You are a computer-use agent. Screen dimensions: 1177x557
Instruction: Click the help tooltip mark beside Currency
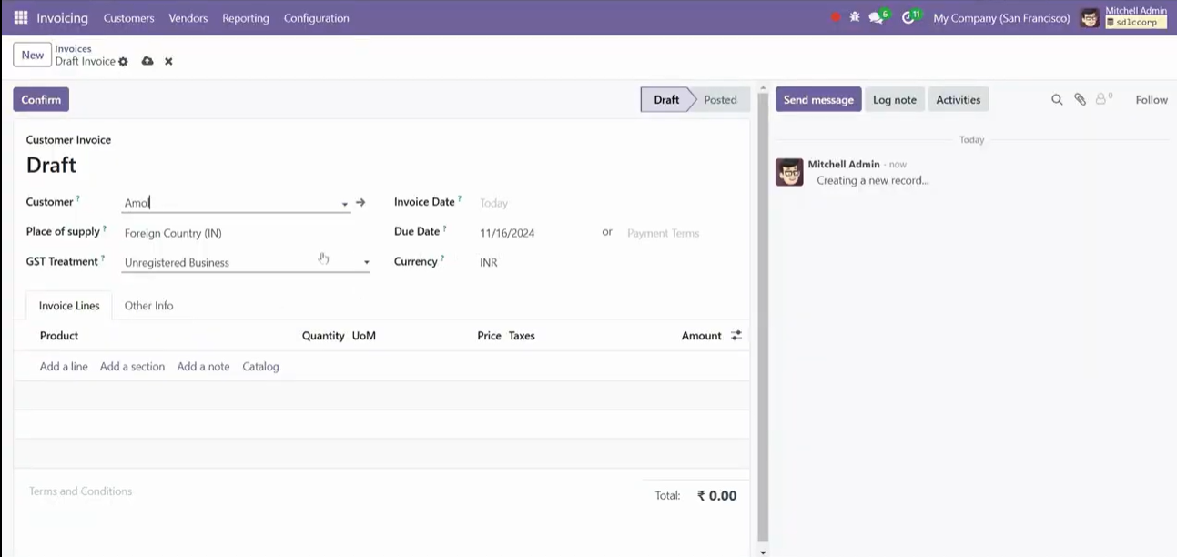[x=442, y=258]
